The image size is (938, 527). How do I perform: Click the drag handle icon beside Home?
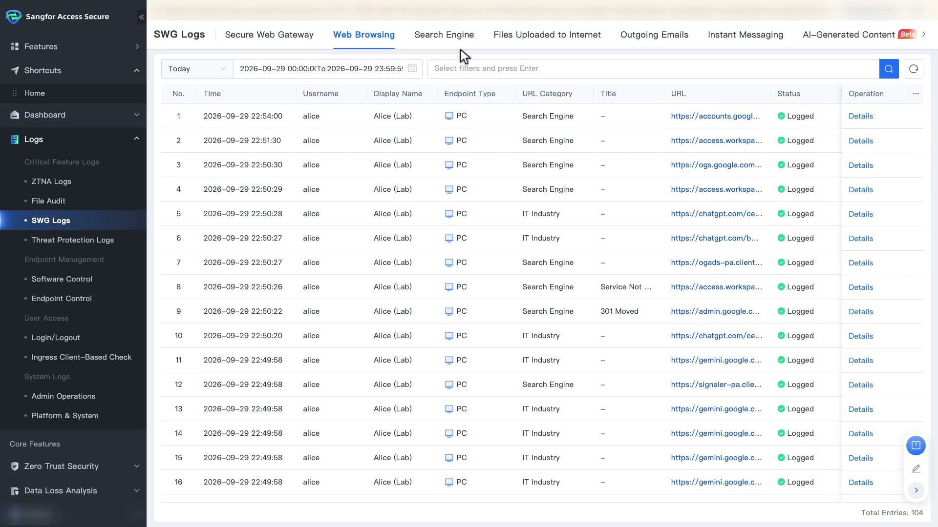point(15,93)
